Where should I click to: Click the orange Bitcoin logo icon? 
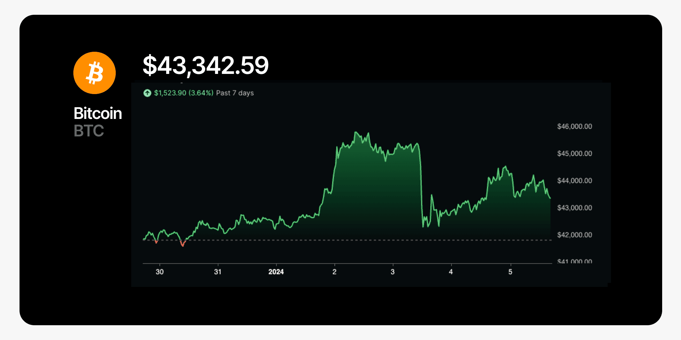click(95, 73)
